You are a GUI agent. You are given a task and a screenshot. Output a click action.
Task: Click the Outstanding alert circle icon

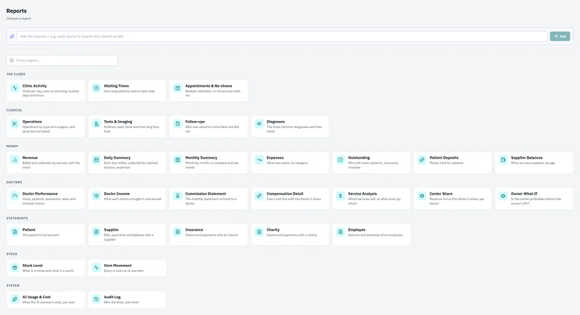pyautogui.click(x=340, y=159)
